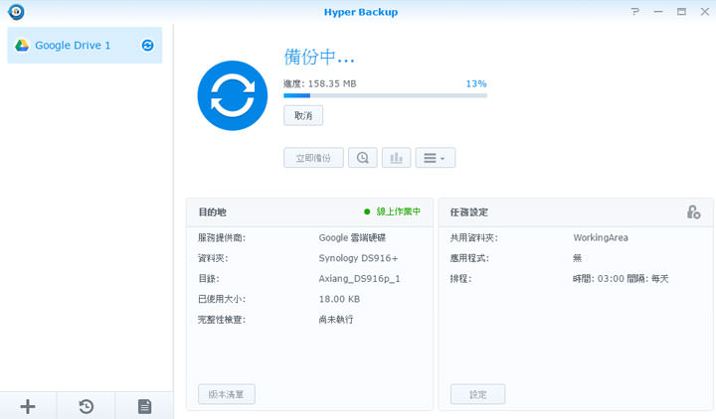This screenshot has height=419, width=716.
Task: Select the Google Drive 1 task
Action: (73, 46)
